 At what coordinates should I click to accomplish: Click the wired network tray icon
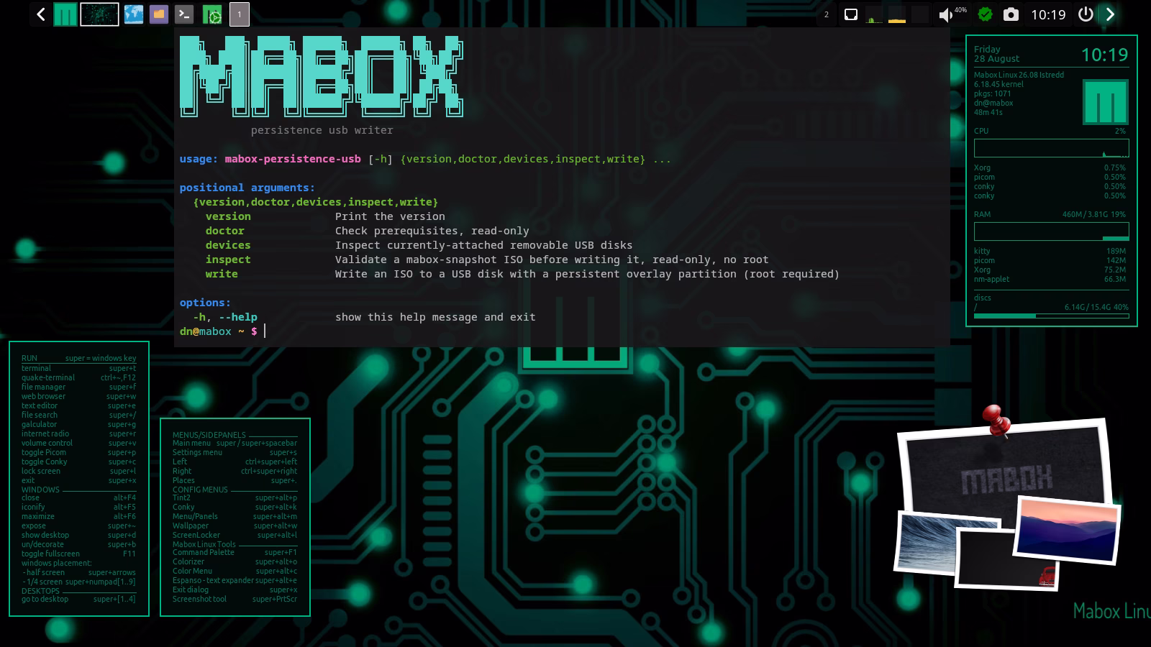click(851, 14)
